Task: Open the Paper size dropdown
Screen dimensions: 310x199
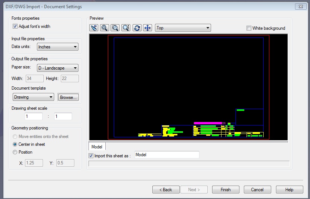Action: click(58, 68)
